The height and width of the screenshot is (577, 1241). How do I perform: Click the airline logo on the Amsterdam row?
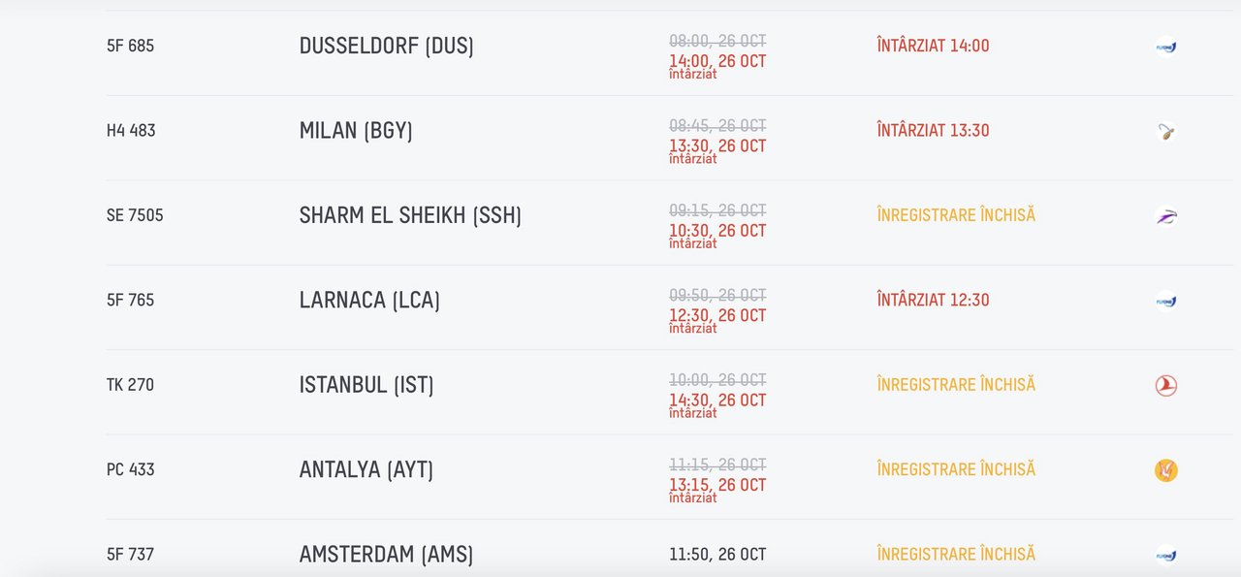point(1165,555)
